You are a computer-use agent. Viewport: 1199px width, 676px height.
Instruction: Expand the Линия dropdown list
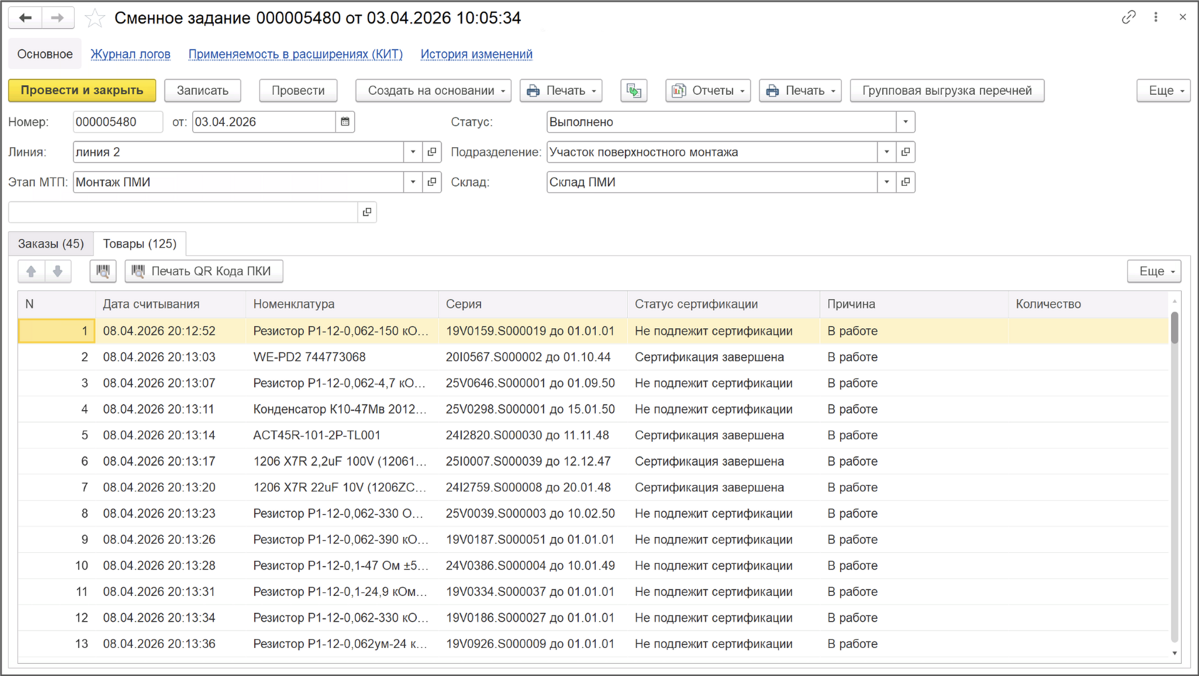(413, 152)
